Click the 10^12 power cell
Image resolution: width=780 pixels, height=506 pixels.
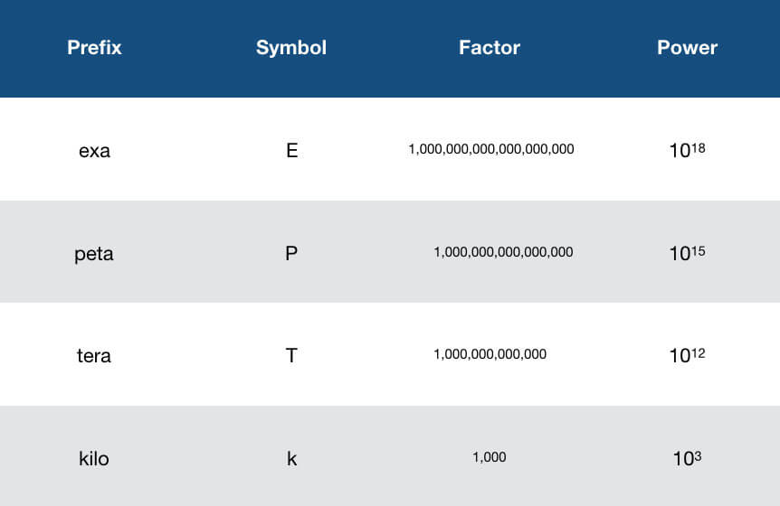point(687,355)
